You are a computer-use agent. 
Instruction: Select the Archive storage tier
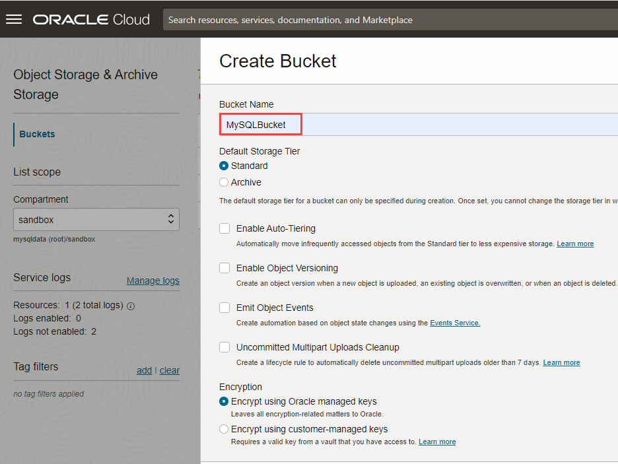(224, 182)
